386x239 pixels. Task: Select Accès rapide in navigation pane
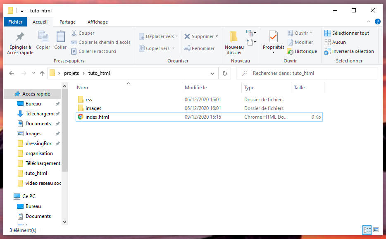(33, 93)
